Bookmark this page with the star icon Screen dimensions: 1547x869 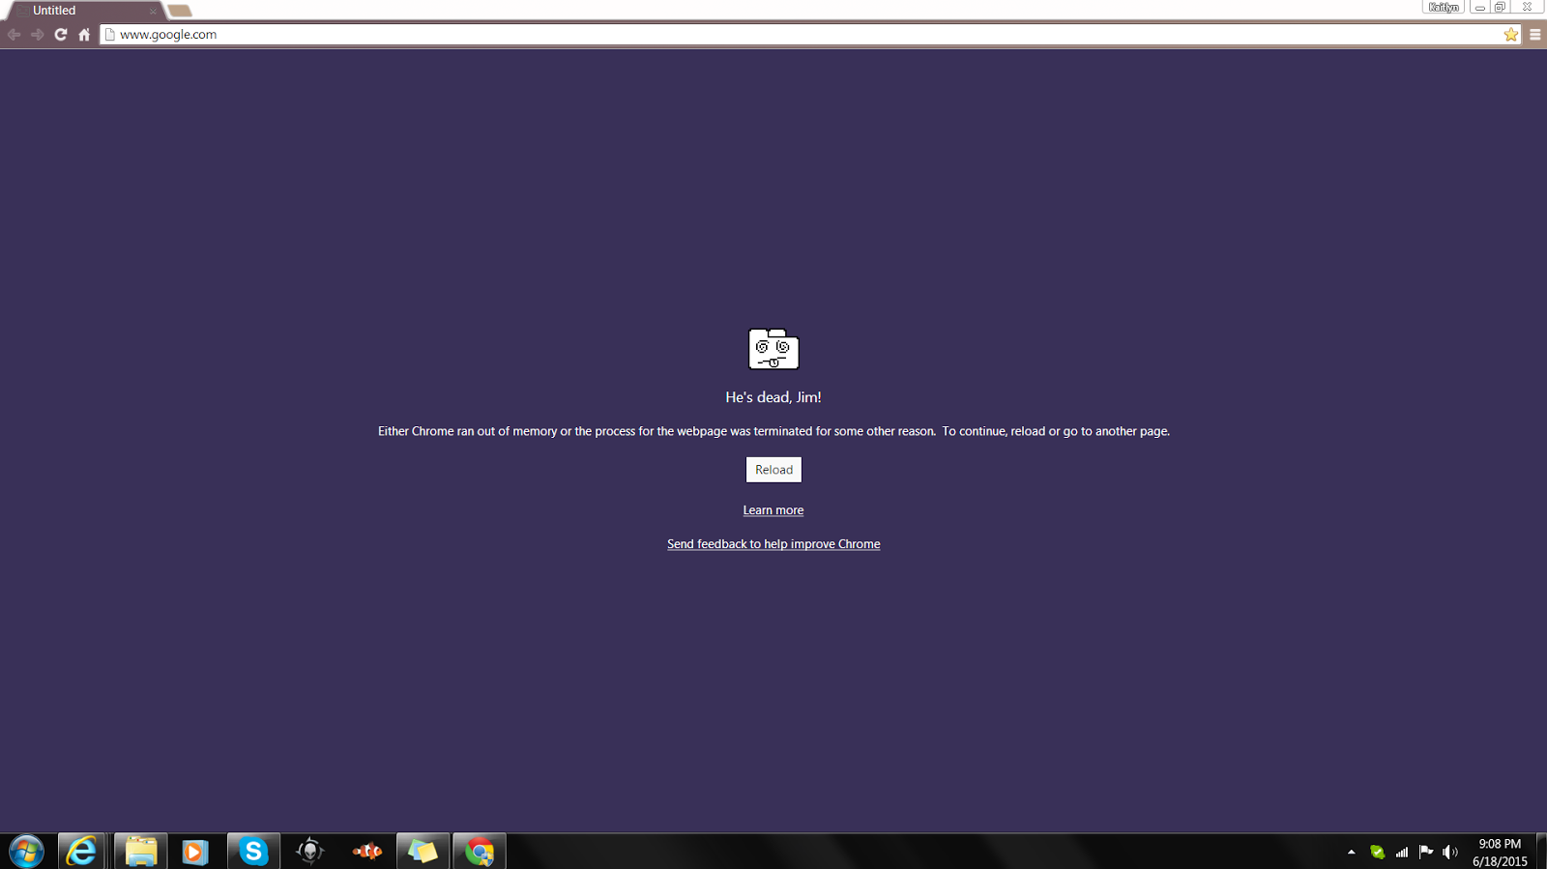1511,35
